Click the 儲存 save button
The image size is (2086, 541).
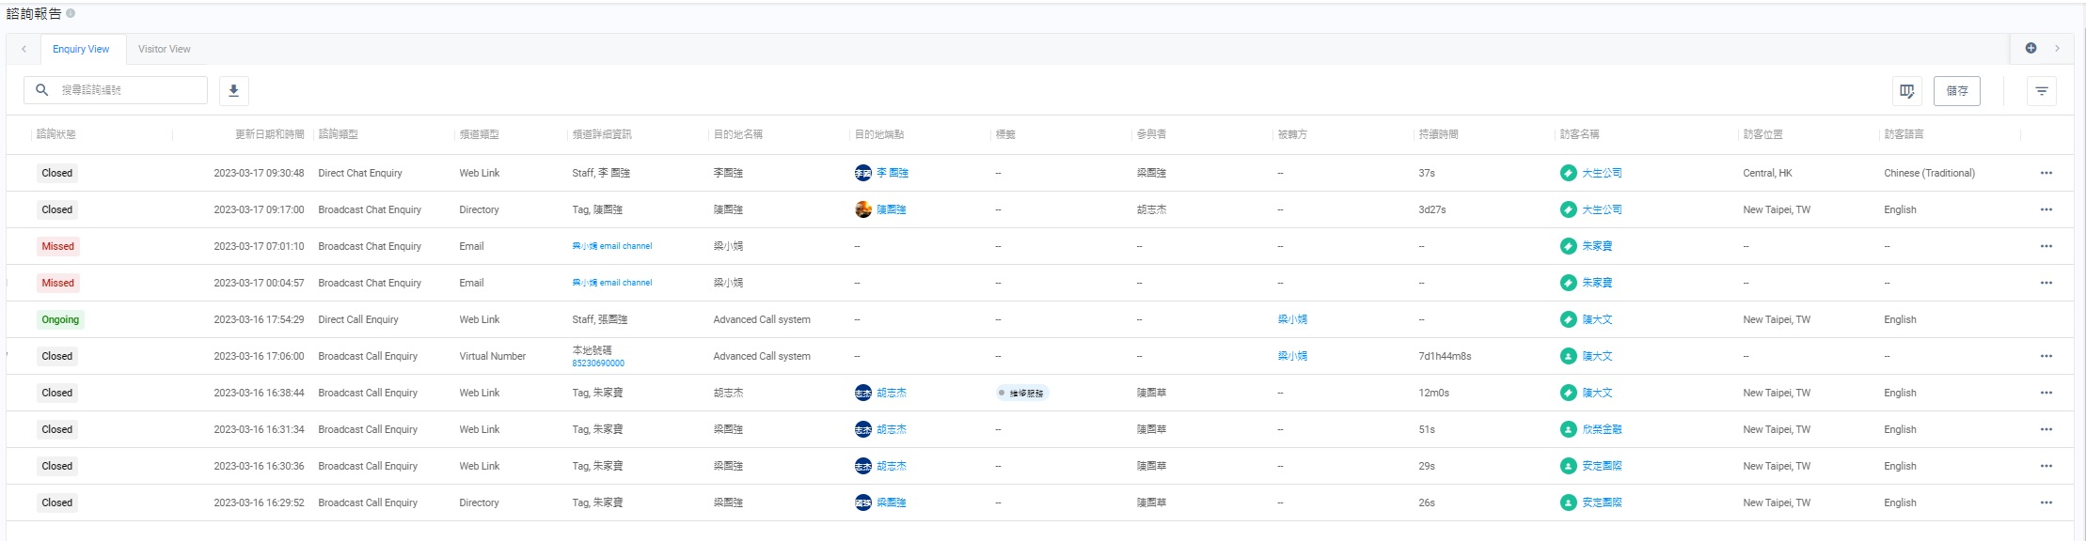(x=1957, y=91)
